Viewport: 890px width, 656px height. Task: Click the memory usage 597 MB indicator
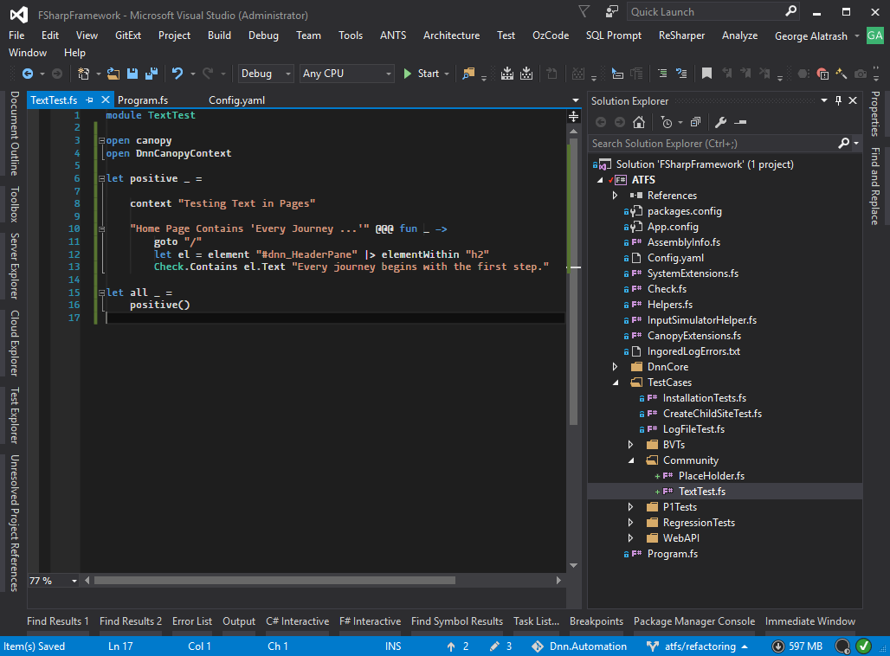[797, 646]
